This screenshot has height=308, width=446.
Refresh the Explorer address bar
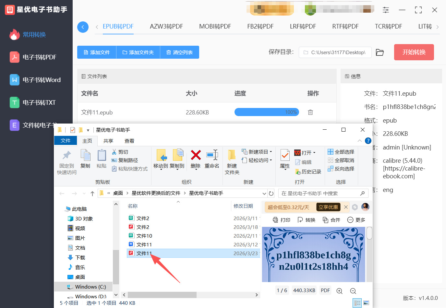coord(271,193)
